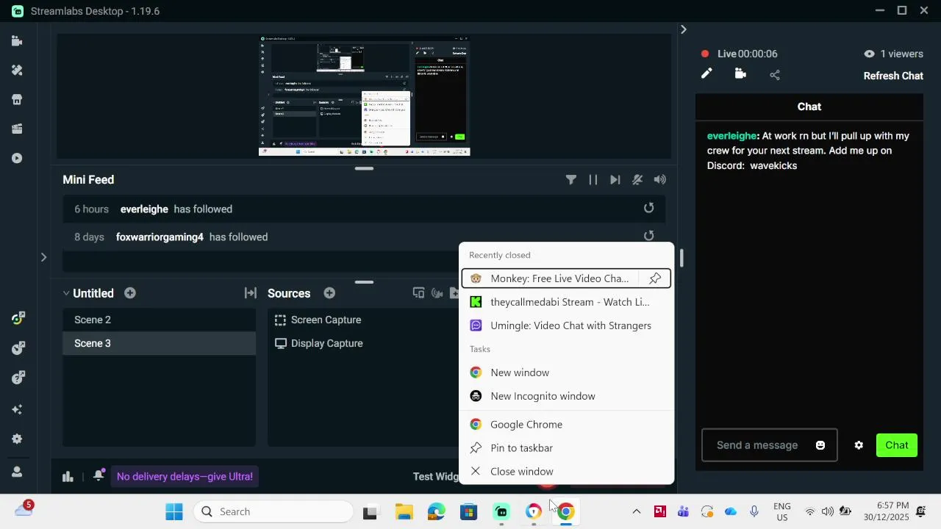Choose New Incognito window

566,396
